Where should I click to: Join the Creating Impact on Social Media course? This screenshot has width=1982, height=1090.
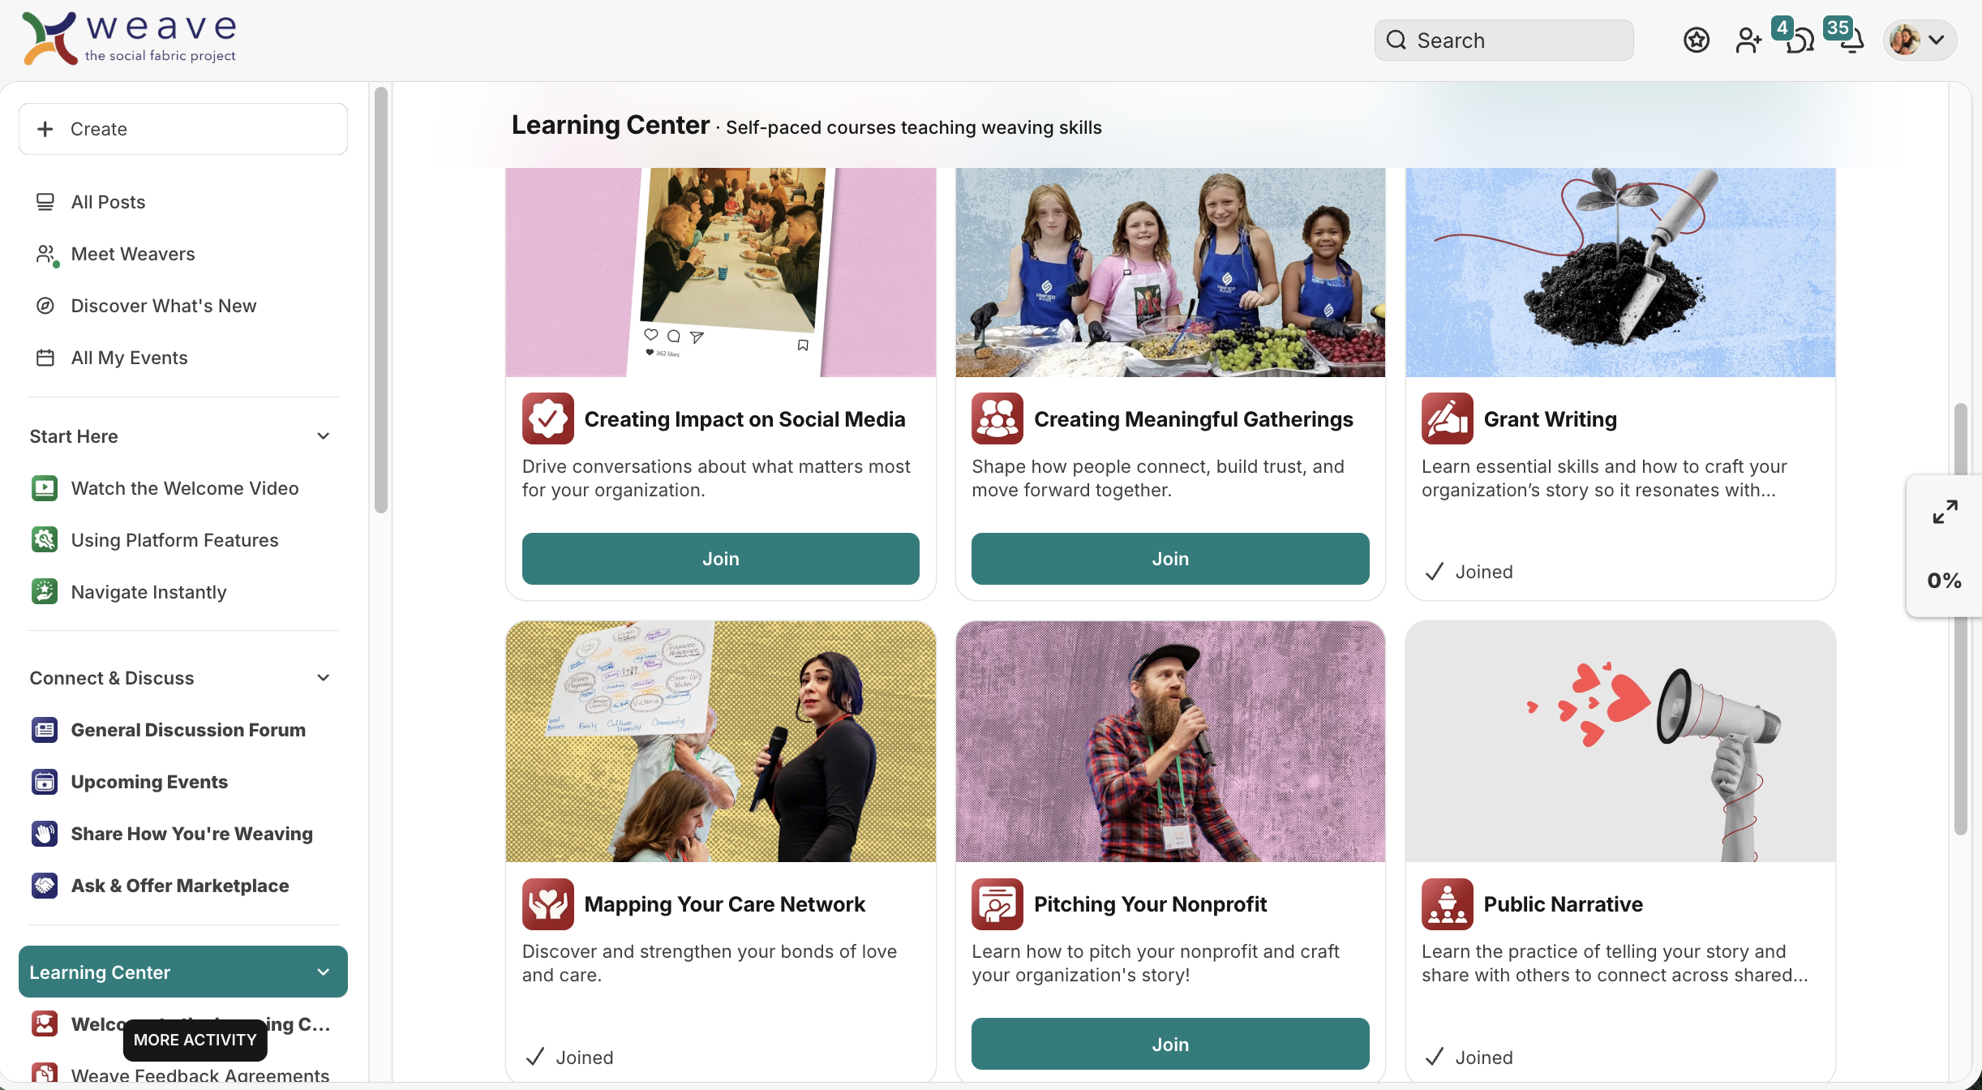(720, 559)
